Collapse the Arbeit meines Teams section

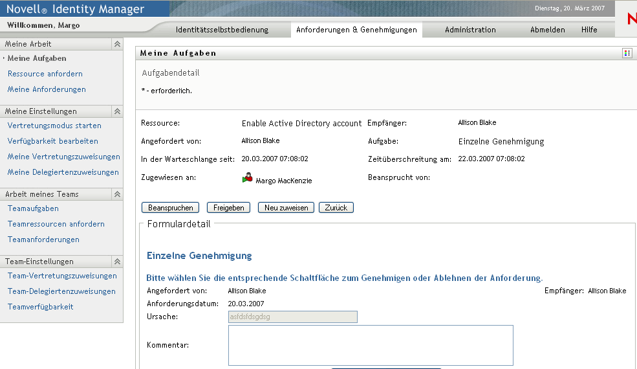click(x=117, y=194)
